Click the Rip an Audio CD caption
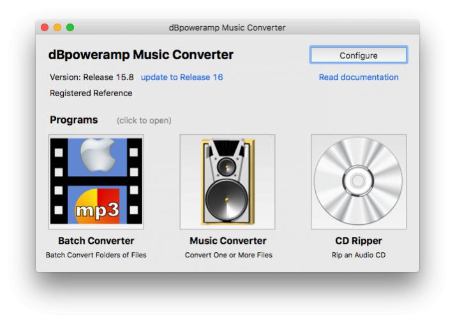 [358, 255]
